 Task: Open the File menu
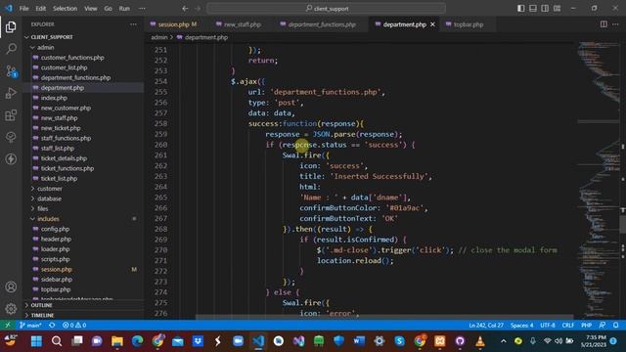click(x=23, y=9)
